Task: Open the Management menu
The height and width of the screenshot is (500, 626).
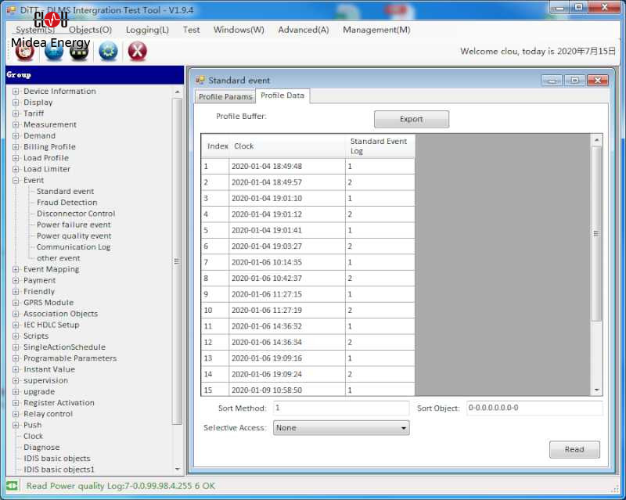Action: [x=376, y=30]
